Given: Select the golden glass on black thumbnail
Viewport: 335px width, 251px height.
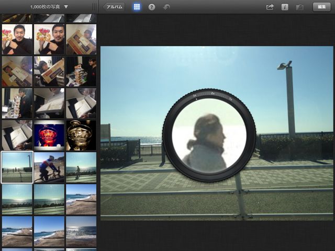Looking at the screenshot, I should pyautogui.click(x=81, y=135).
